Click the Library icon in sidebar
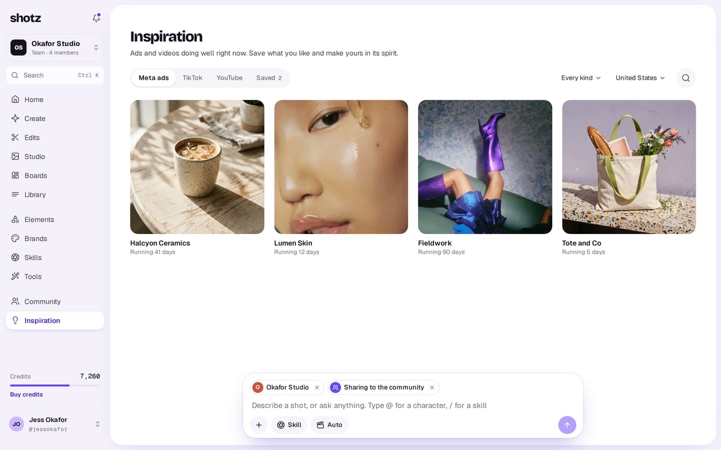The image size is (721, 450). [x=16, y=194]
